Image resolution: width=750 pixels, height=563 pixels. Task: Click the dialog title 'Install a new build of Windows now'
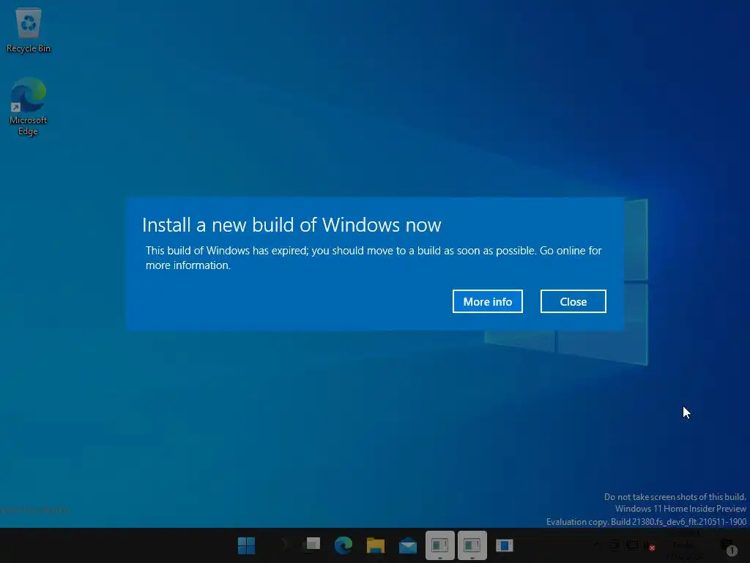[292, 225]
